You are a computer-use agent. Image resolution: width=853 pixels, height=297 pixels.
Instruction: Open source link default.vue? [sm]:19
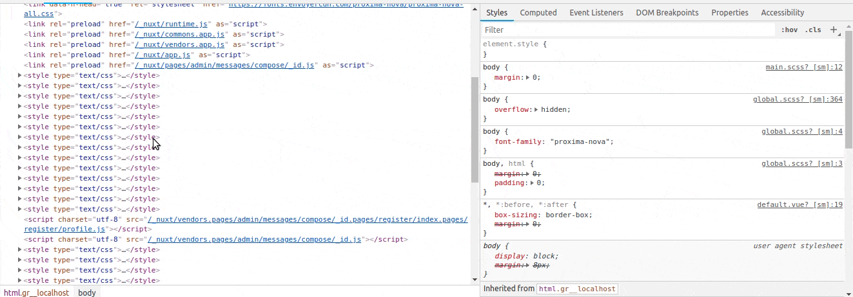(x=799, y=204)
